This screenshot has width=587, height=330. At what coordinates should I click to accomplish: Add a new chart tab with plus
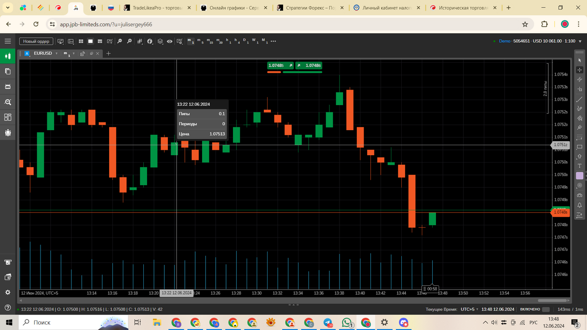click(x=108, y=54)
